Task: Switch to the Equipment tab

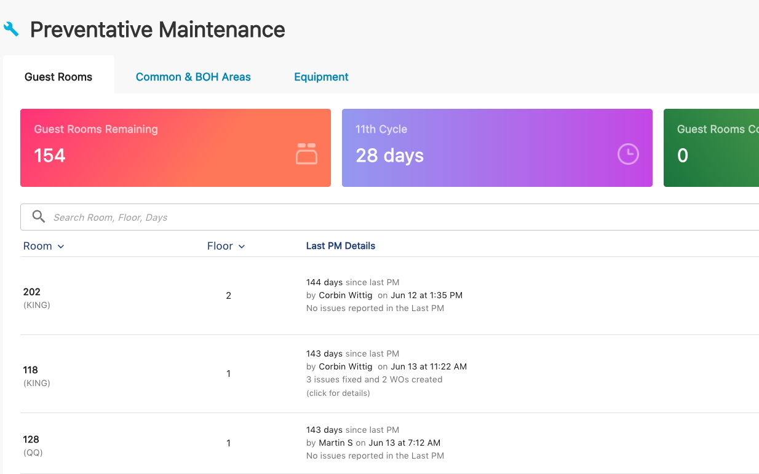Action: [321, 77]
